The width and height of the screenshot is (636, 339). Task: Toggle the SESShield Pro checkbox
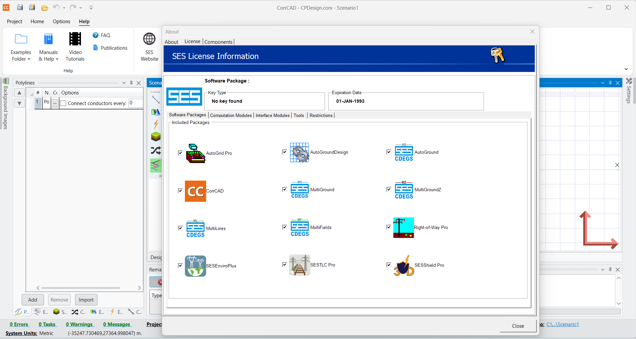coord(389,265)
